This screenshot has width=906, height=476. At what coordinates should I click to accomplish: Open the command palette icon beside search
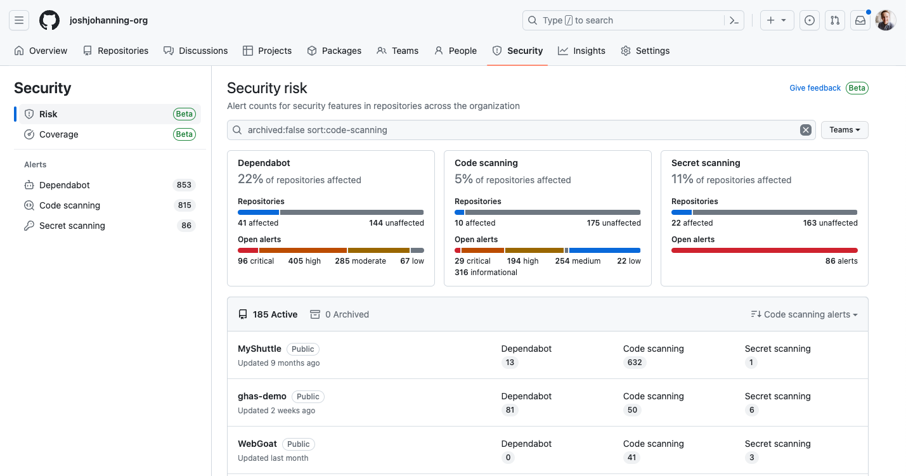tap(734, 20)
